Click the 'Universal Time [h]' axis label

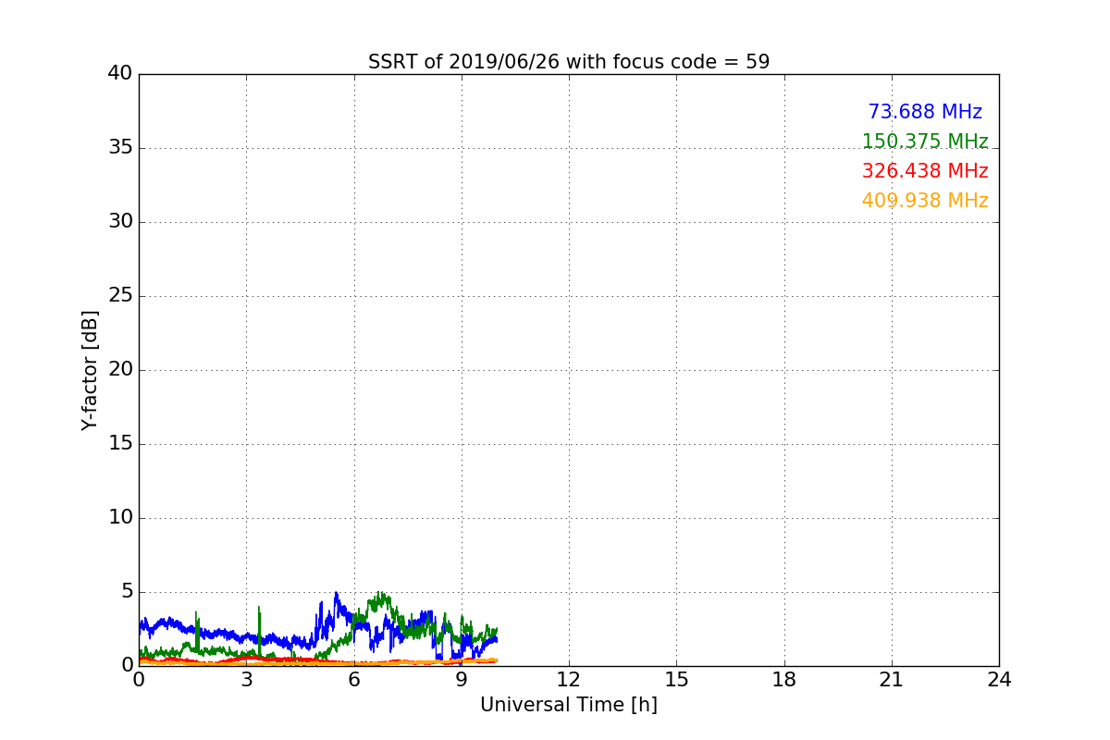click(x=569, y=705)
